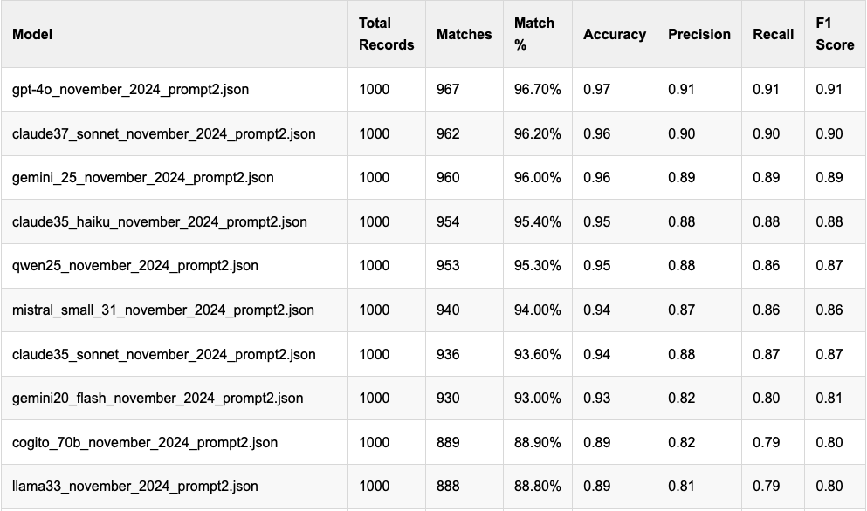Click the Accuracy column header
867x511 pixels.
click(x=615, y=34)
